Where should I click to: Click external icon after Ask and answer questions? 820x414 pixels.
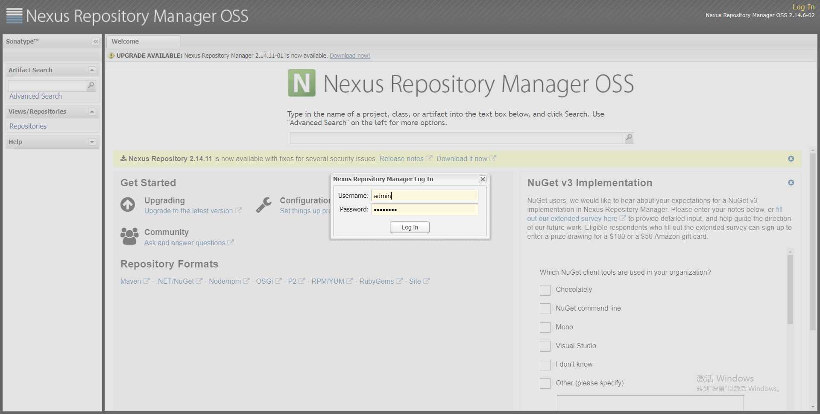coord(231,242)
